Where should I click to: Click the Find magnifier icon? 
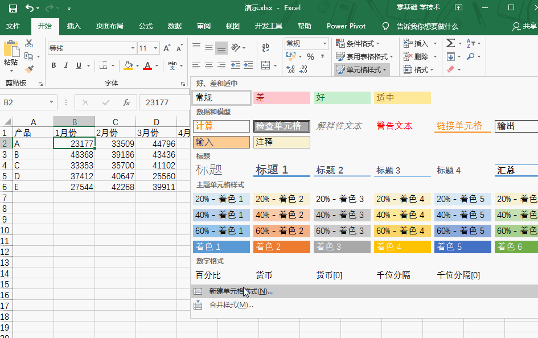(471, 56)
